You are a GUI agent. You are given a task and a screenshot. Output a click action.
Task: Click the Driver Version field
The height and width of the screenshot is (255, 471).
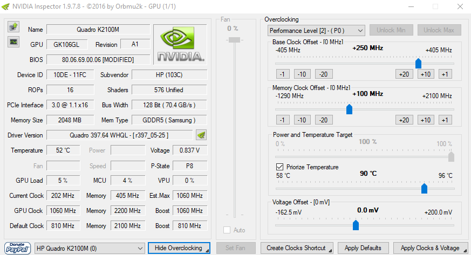[119, 135]
